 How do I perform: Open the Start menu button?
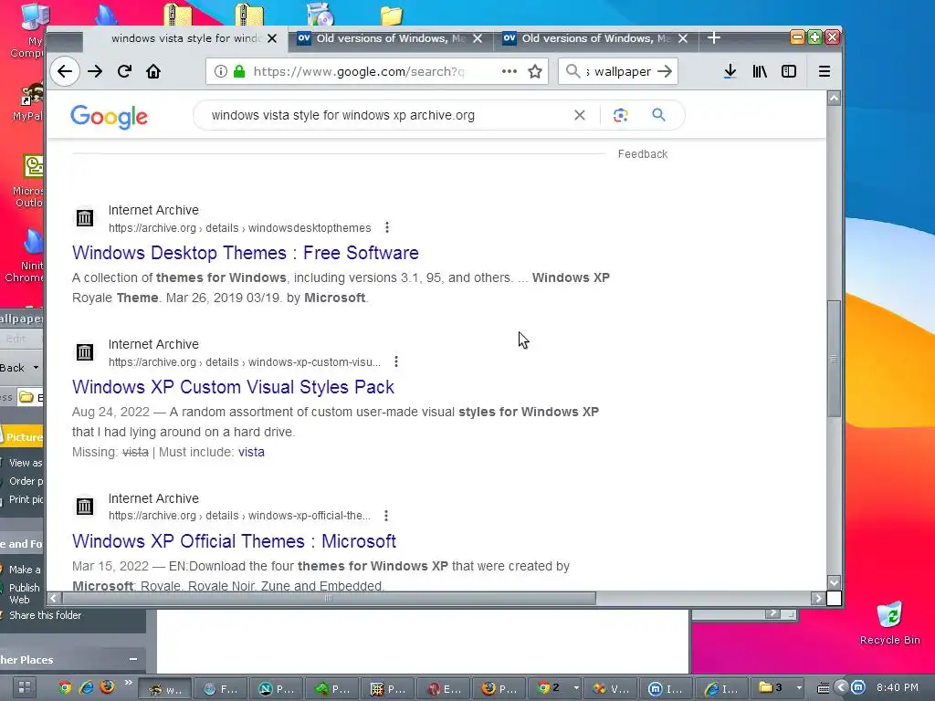click(23, 688)
